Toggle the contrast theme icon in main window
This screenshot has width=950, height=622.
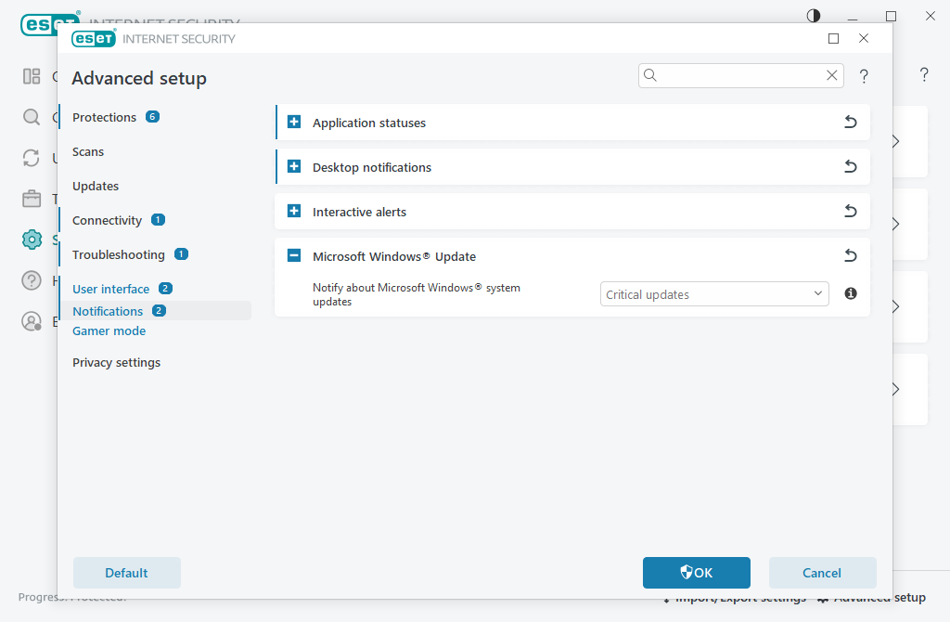click(x=814, y=16)
